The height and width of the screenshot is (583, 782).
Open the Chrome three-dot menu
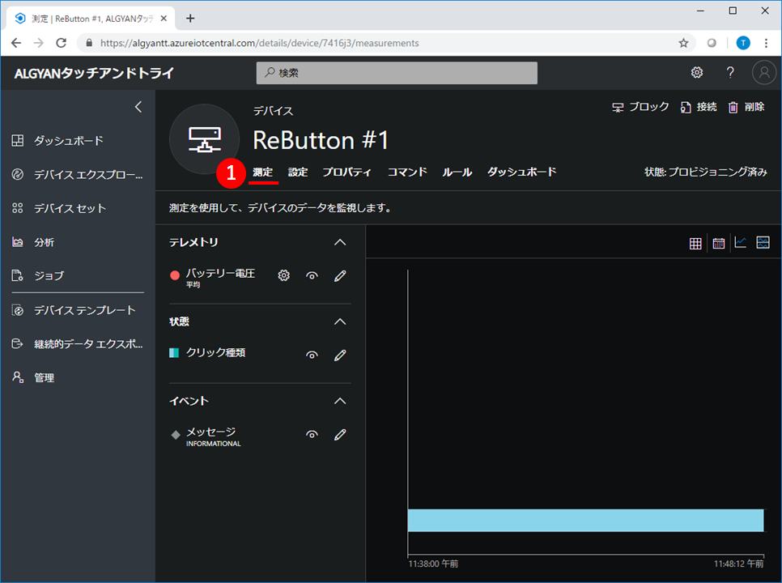766,43
